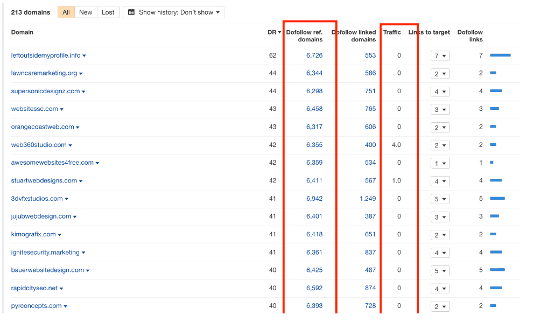541x322 pixels.
Task: Sort by Dofollow linked domains header
Action: [x=354, y=36]
